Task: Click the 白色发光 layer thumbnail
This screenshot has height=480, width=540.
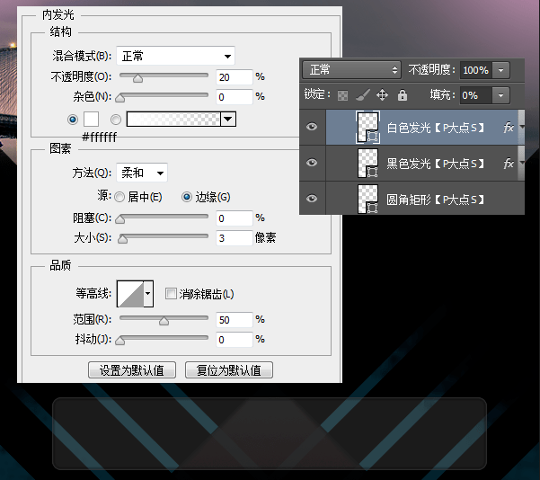Action: click(367, 127)
